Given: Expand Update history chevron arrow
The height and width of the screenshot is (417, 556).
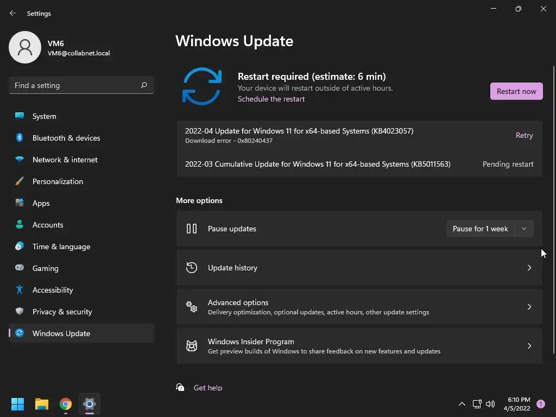Looking at the screenshot, I should pos(529,268).
